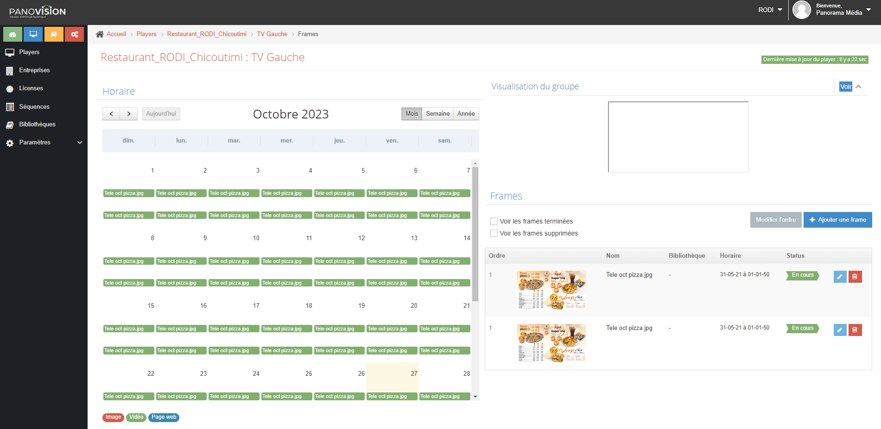
Task: Open the red settings gears shortcut icon
Action: tap(74, 34)
